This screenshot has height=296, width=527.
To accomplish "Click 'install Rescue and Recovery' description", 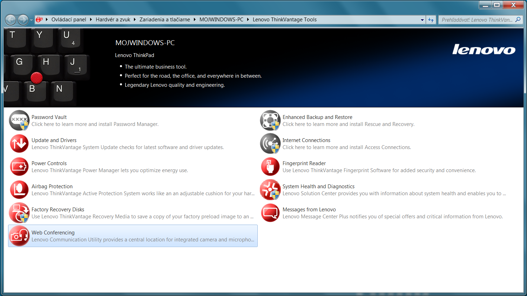I will (349, 124).
